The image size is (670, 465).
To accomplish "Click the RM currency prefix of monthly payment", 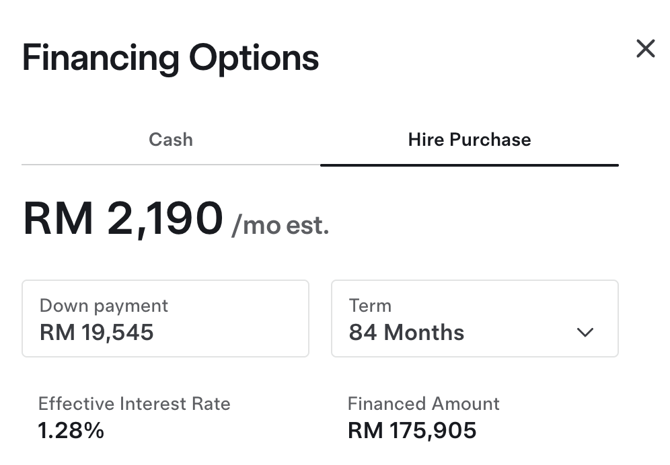I will tap(59, 218).
